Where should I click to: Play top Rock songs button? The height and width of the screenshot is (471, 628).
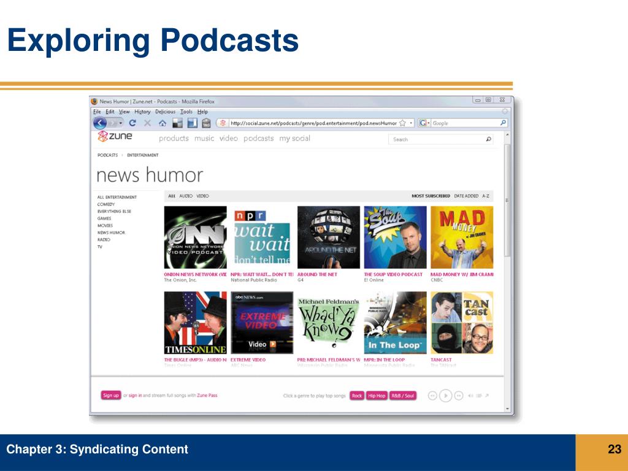point(357,396)
